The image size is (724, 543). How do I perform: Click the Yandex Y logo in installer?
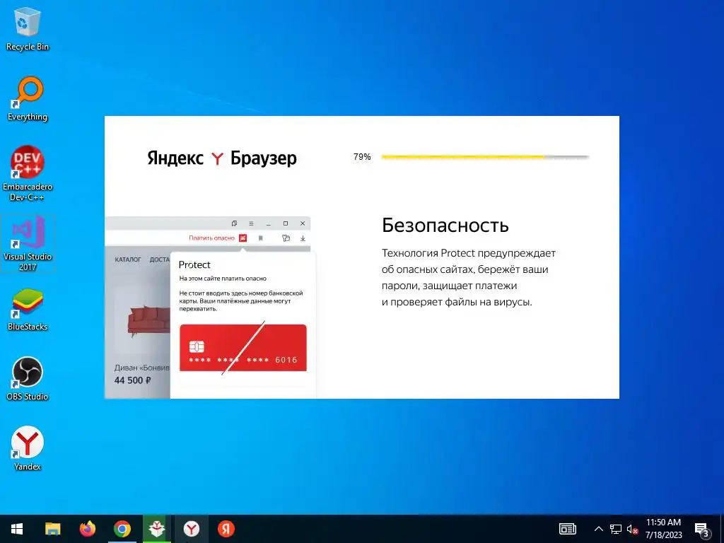217,158
